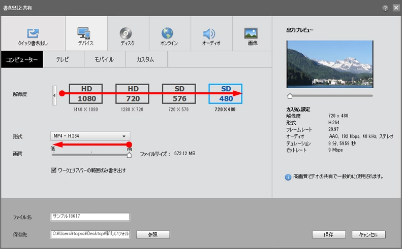Screen dimensions: 402x249
Task: Choose the HD 720 resolution preset
Action: [x=132, y=94]
